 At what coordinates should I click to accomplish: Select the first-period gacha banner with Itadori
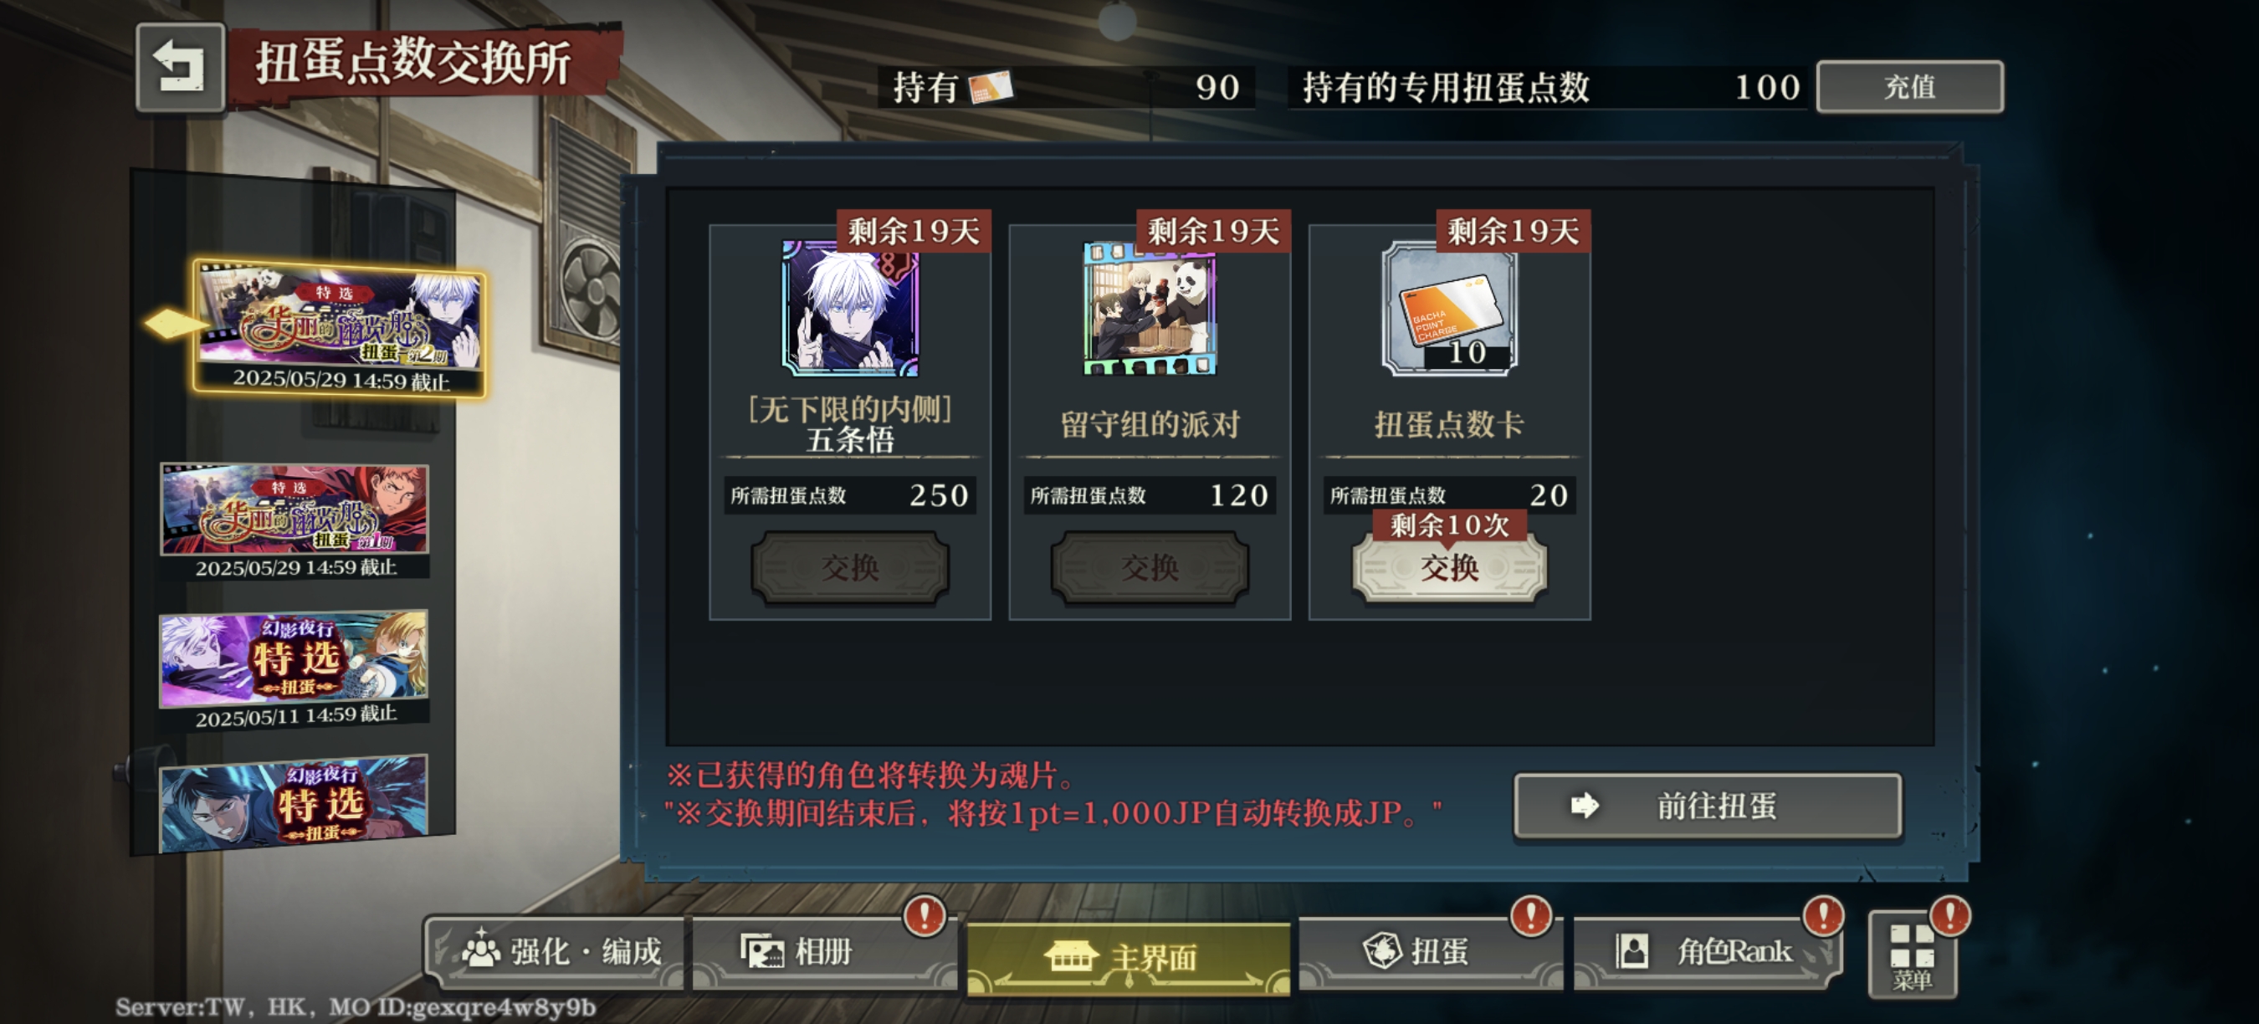point(295,520)
